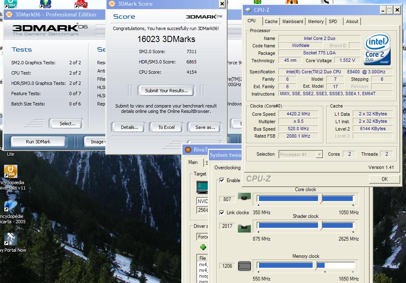The height and width of the screenshot is (283, 406).
Task: Click the Feature Tests row 0 of 7
Action: tap(46, 94)
